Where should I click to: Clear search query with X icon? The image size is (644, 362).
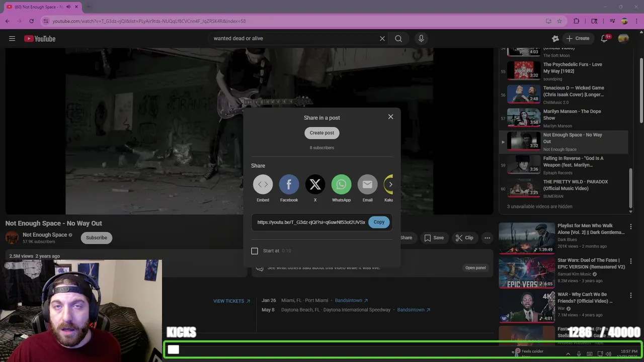pos(382,38)
